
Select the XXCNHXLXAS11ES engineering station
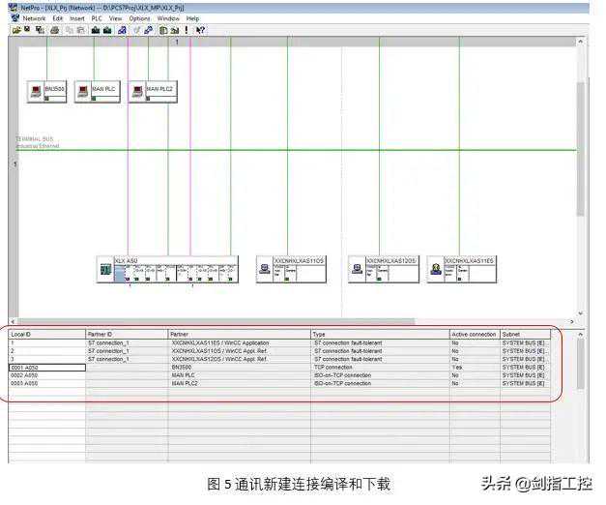tap(462, 269)
